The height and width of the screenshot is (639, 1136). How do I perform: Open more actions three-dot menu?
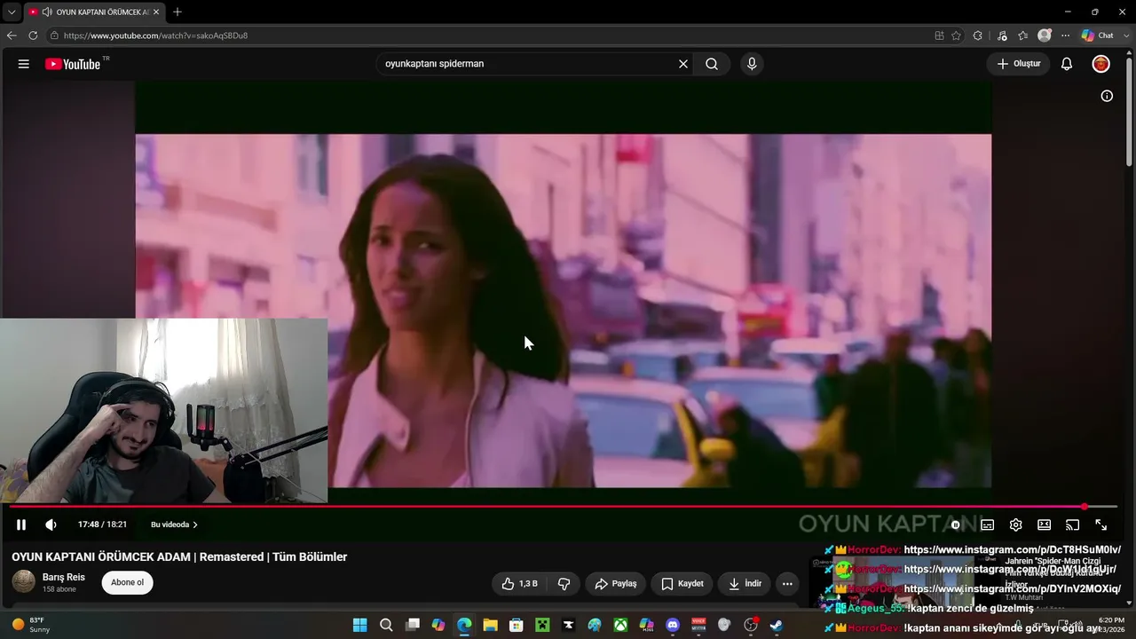pos(787,583)
